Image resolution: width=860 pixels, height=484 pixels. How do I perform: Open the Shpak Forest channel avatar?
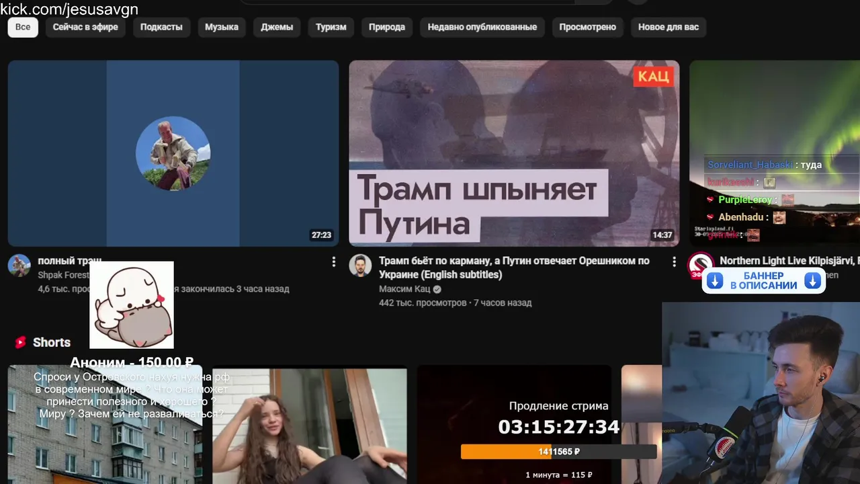(x=19, y=266)
